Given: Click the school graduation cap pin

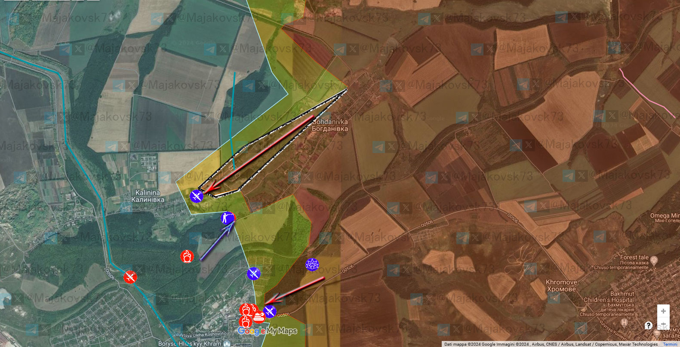Looking at the screenshot, I should point(657,334).
